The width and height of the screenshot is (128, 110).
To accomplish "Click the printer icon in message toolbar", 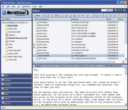I will point(47,16).
